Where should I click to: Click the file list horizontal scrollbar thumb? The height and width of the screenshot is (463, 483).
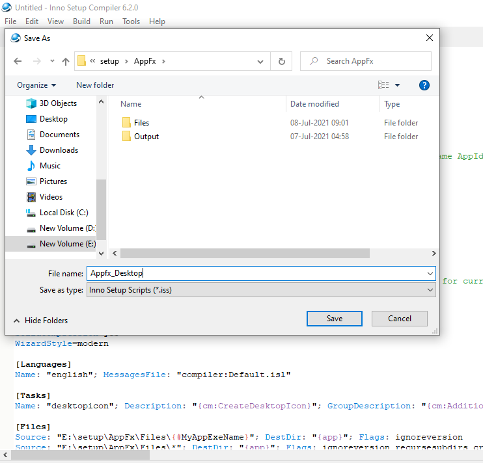(245, 253)
